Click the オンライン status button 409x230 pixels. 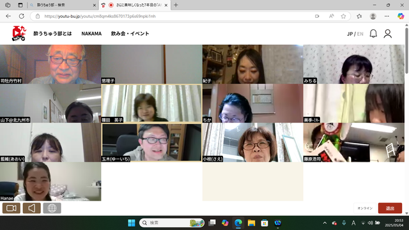pos(365,208)
